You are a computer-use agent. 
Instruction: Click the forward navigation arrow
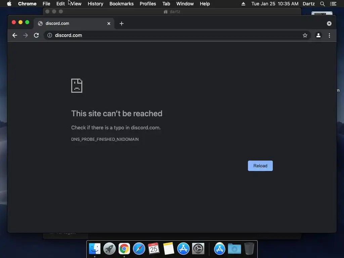[26, 35]
